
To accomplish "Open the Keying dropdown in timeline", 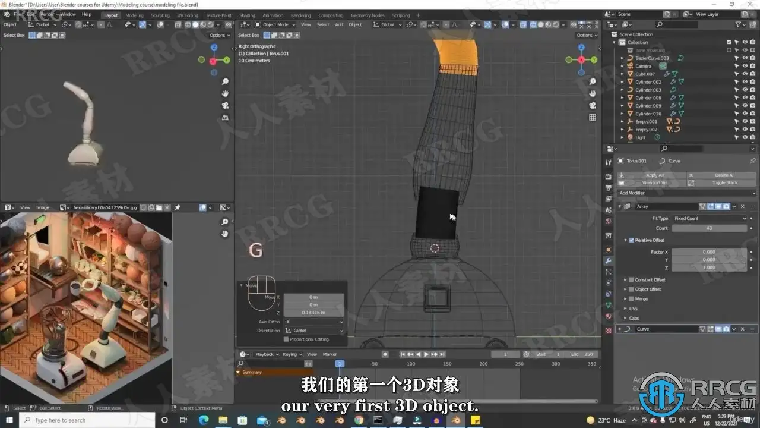I will pyautogui.click(x=292, y=354).
